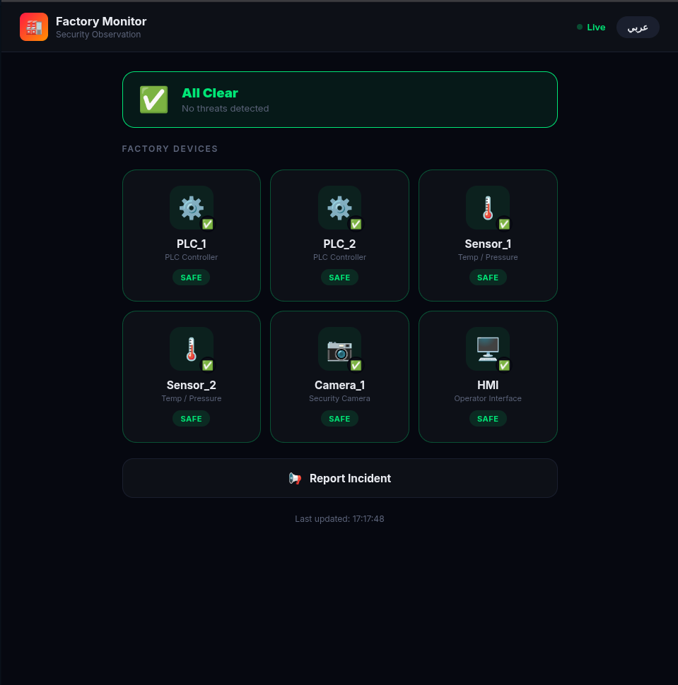Screen dimensions: 678x685
Task: Click the All Clear heading text
Action: [x=210, y=93]
